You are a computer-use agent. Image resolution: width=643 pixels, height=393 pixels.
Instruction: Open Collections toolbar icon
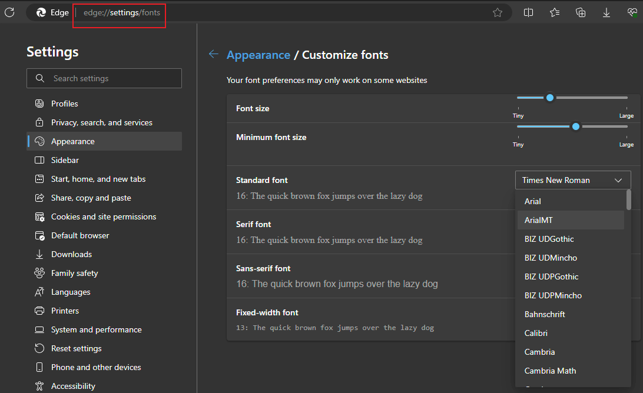point(581,13)
